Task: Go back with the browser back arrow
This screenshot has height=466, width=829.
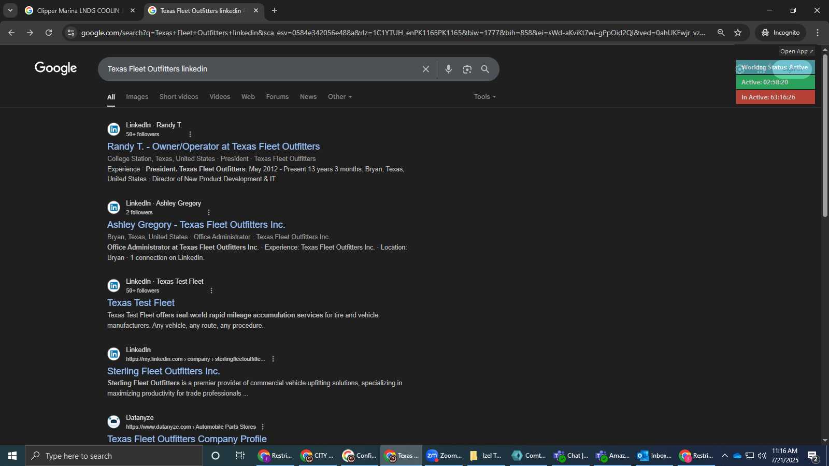Action: [11, 33]
